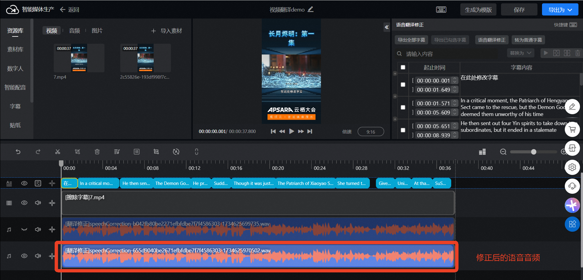Click the floating blue grid apps button
The width and height of the screenshot is (583, 280).
[572, 224]
